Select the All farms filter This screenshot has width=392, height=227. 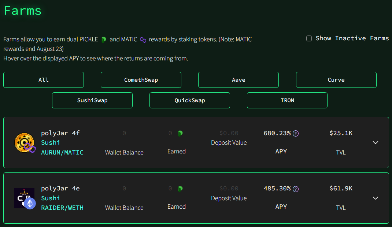coord(44,80)
